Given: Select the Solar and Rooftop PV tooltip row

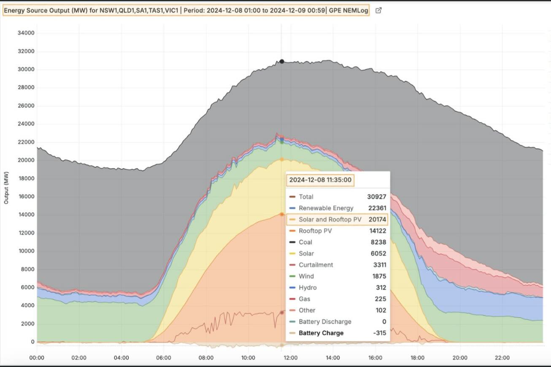Looking at the screenshot, I should pyautogui.click(x=337, y=219).
